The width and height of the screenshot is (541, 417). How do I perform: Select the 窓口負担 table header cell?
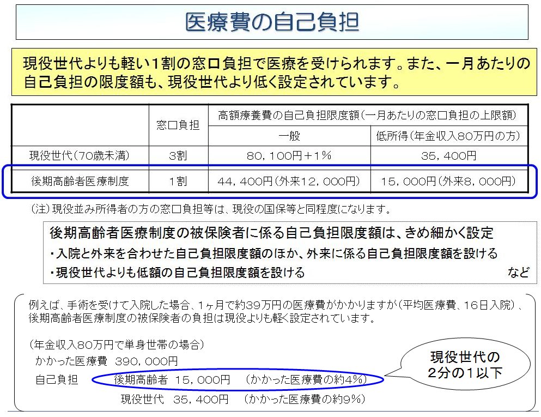coord(178,125)
